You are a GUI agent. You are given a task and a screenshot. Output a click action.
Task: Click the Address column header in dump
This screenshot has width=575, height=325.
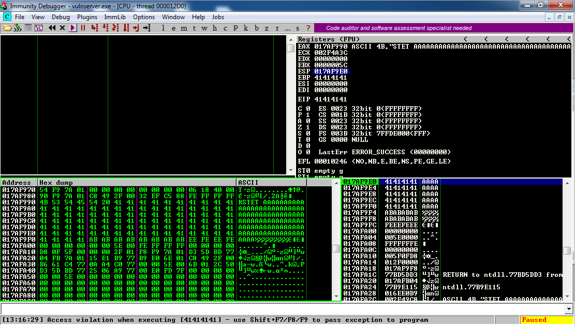(19, 182)
